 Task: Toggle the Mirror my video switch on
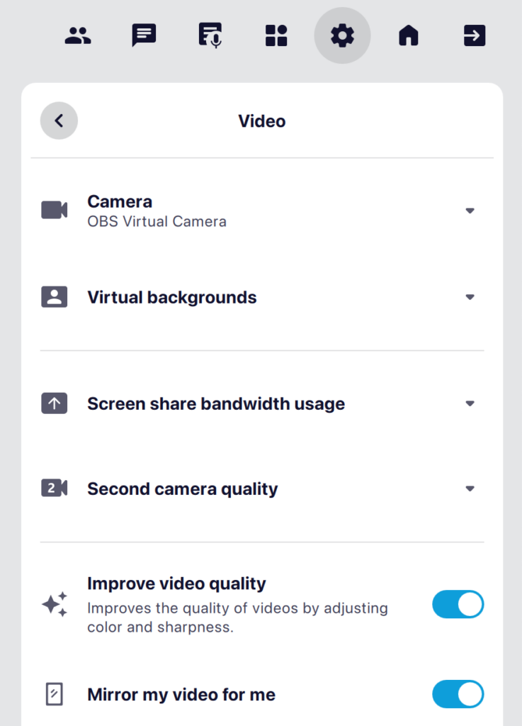(x=458, y=695)
